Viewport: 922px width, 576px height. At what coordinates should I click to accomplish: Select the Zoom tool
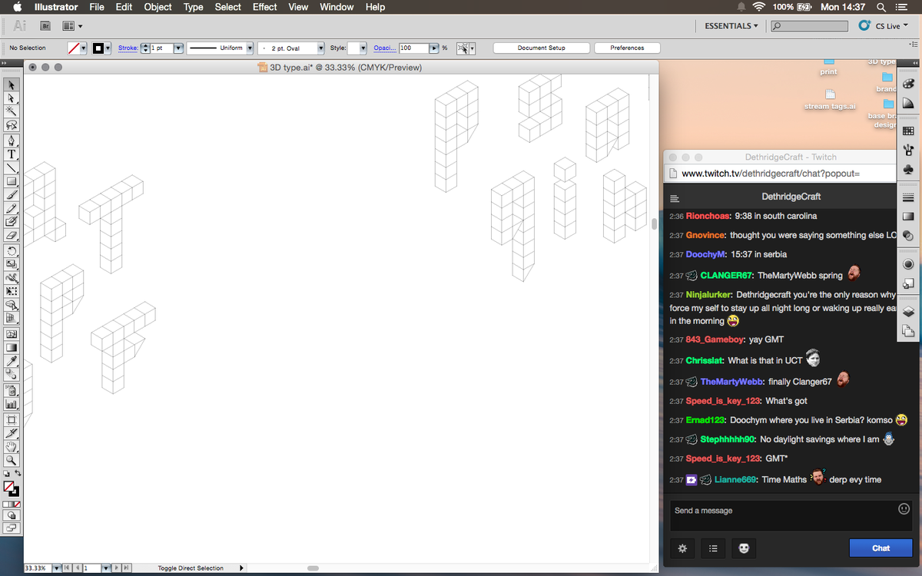11,459
